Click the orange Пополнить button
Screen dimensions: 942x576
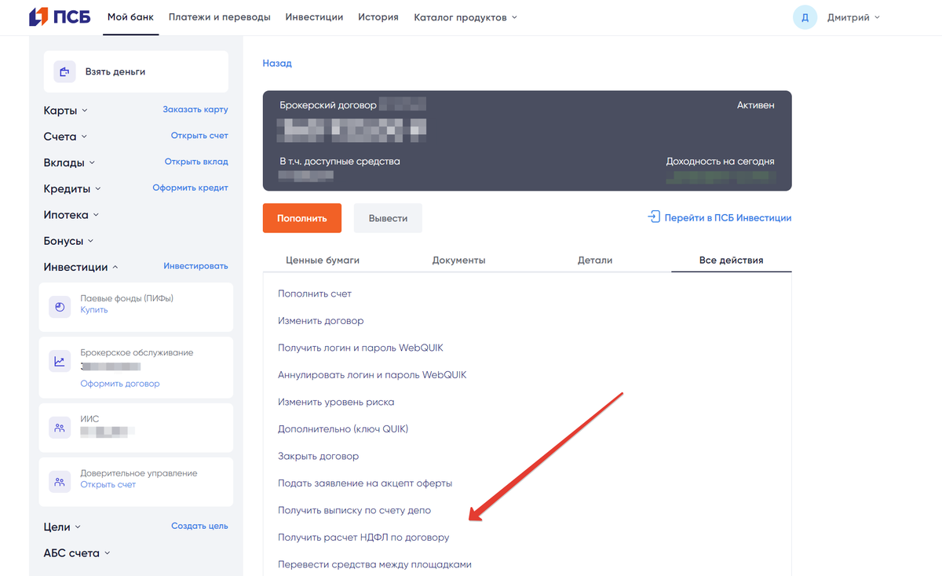pos(302,218)
